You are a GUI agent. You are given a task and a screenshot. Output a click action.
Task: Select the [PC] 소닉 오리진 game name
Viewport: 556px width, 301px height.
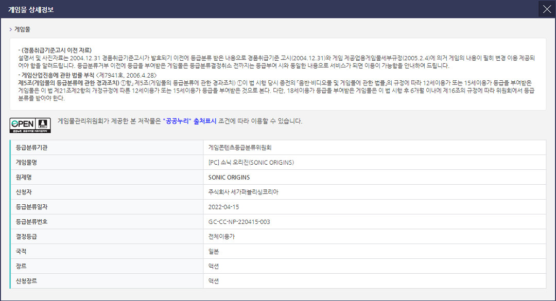[251, 163]
